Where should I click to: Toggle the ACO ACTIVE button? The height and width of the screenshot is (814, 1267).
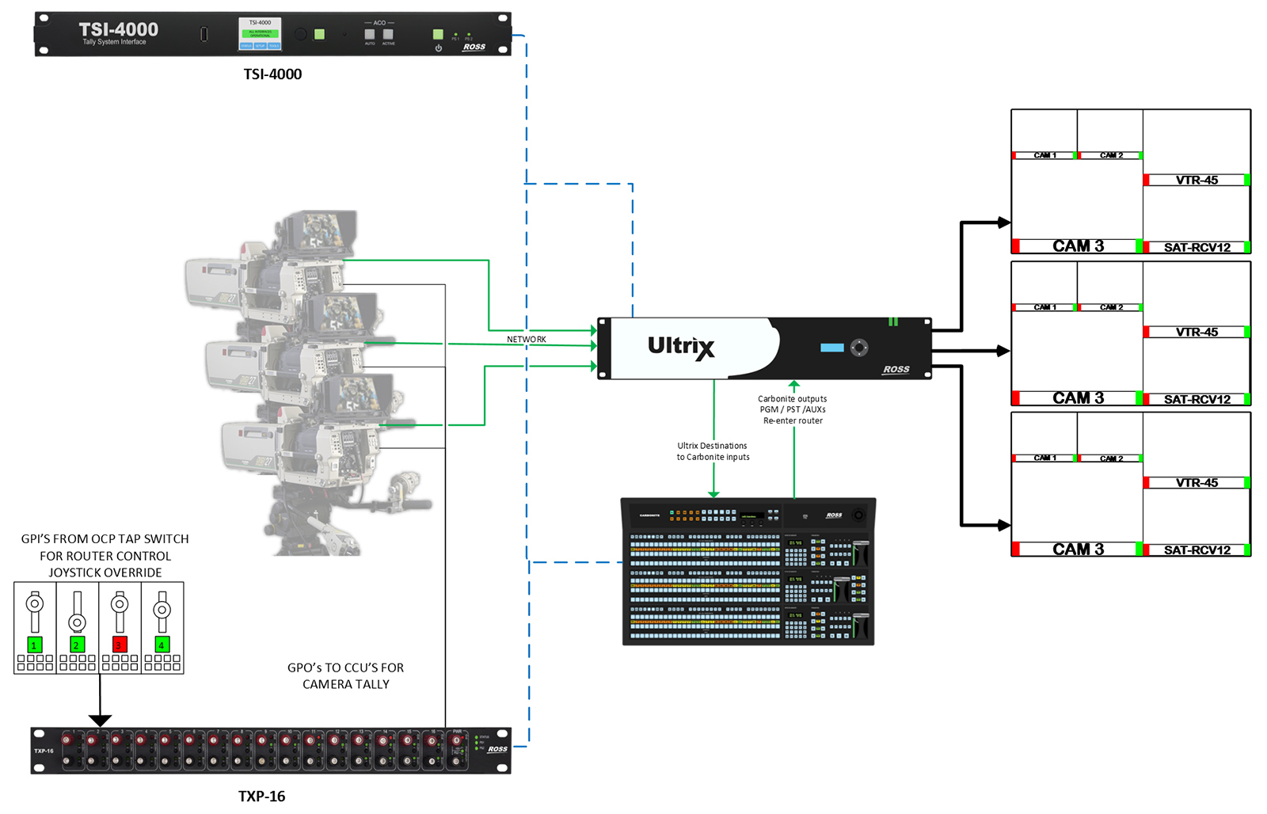coord(388,34)
